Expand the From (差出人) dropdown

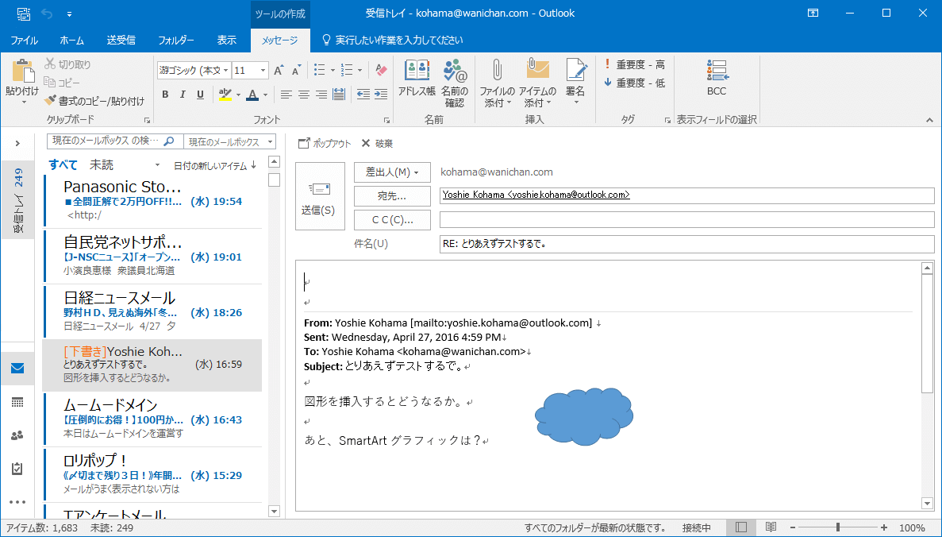click(392, 172)
